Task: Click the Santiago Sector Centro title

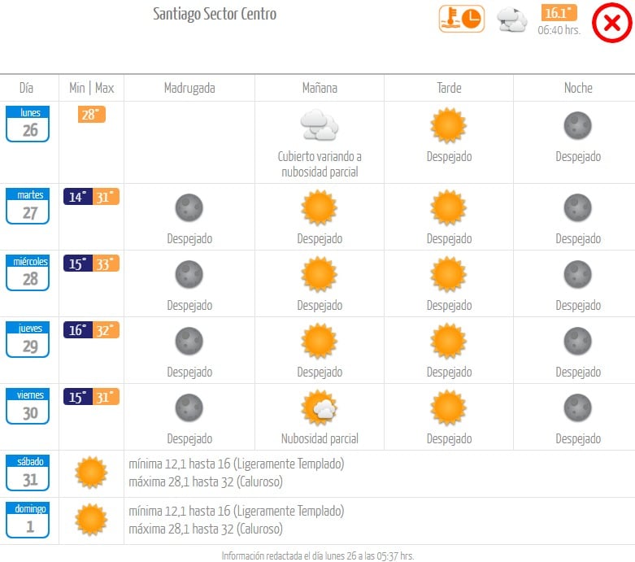Action: click(x=215, y=15)
